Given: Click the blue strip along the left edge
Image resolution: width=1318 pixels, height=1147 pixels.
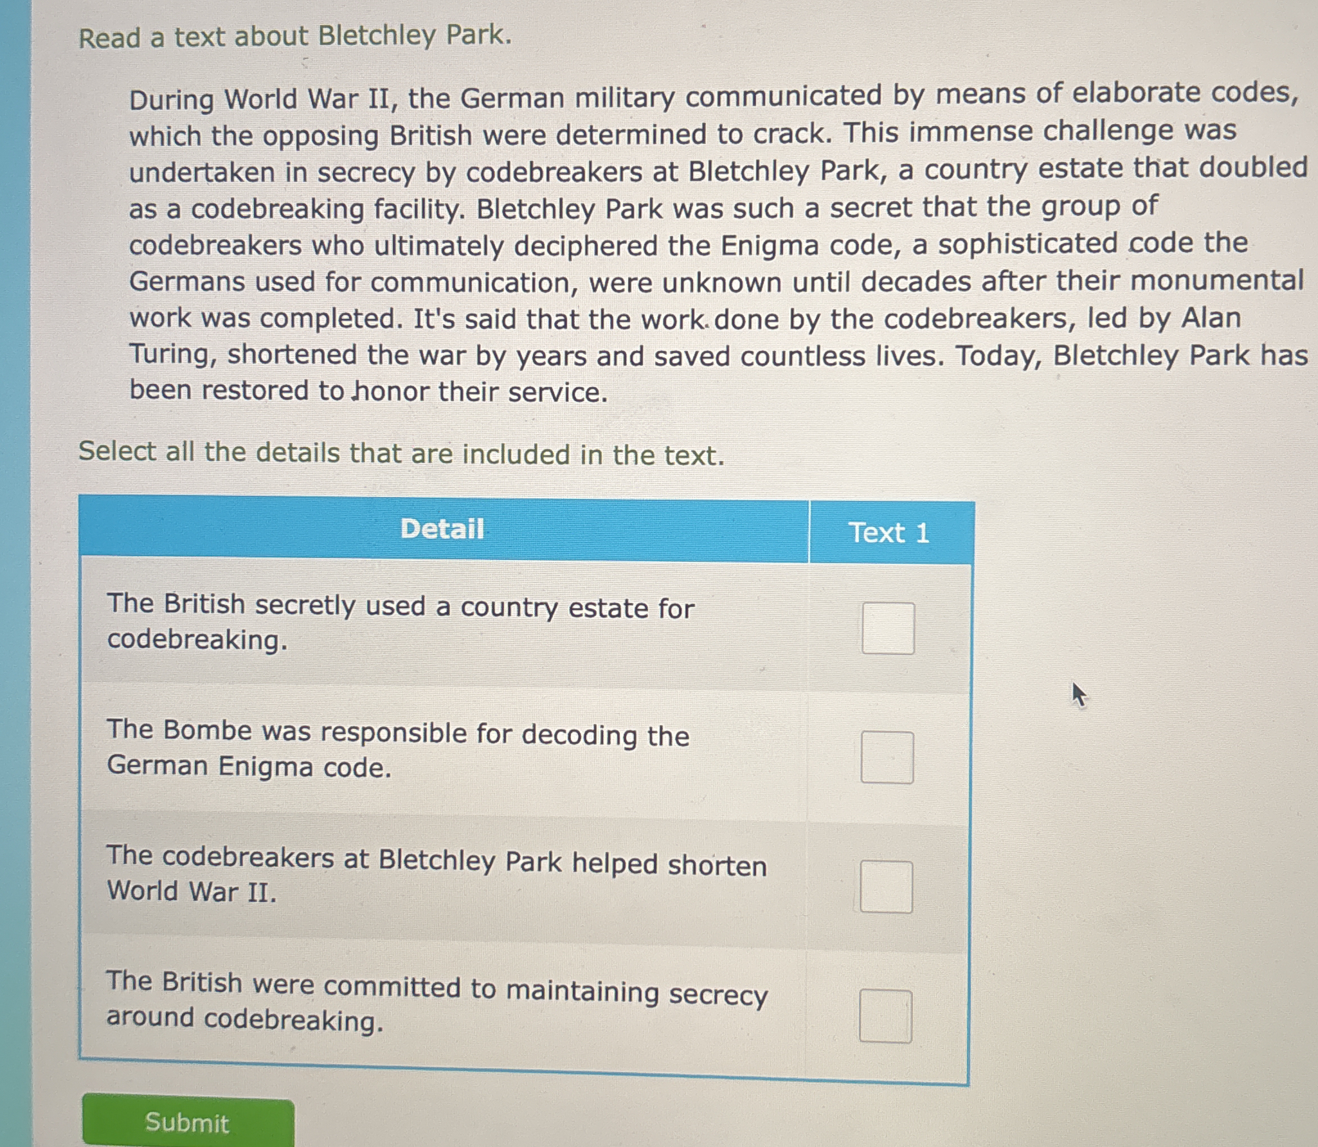Looking at the screenshot, I should click(15, 573).
